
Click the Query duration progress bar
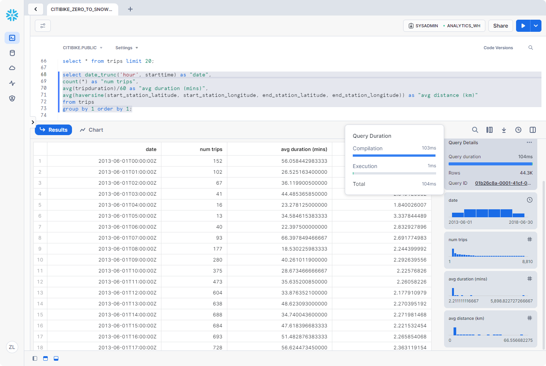[x=490, y=164]
